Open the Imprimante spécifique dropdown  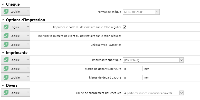pos(181,60)
